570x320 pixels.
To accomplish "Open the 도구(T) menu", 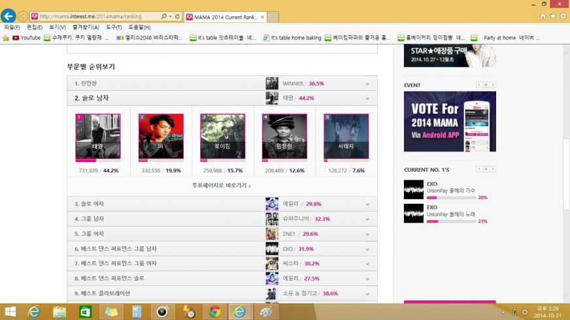I will click(114, 27).
